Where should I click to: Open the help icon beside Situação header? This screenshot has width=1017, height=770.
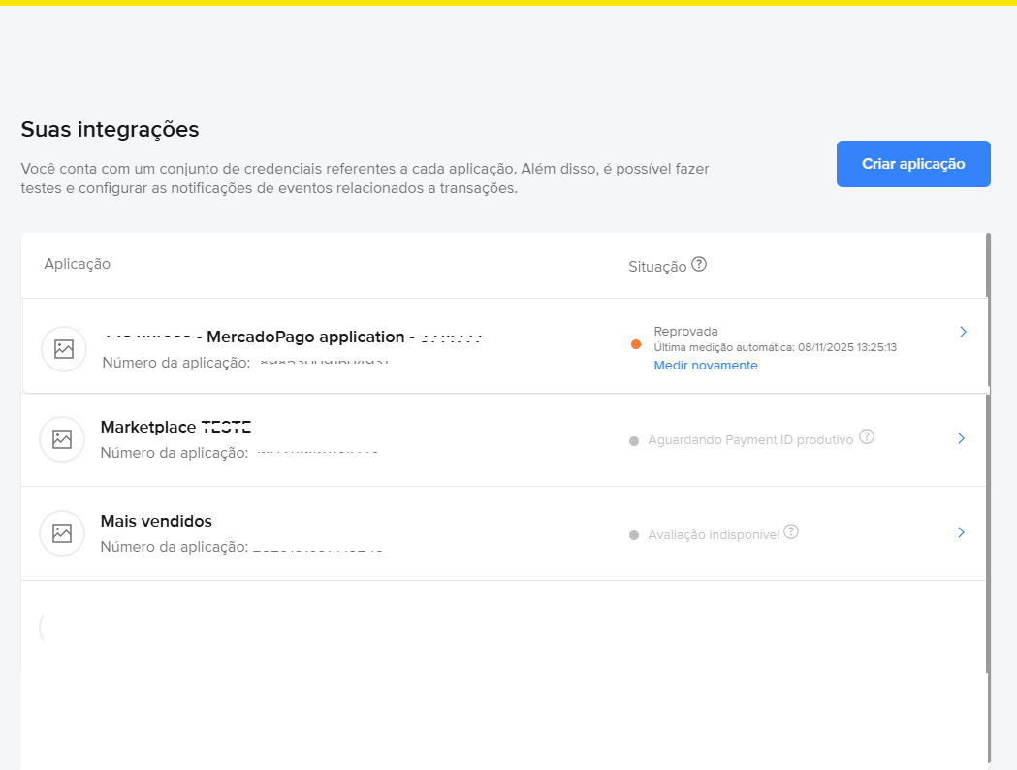pos(699,264)
